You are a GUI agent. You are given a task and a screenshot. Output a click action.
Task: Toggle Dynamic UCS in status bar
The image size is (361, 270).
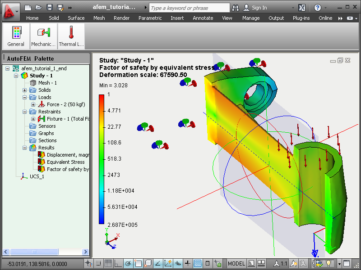click(x=168, y=263)
